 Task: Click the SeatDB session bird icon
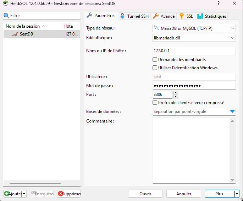coord(15,34)
